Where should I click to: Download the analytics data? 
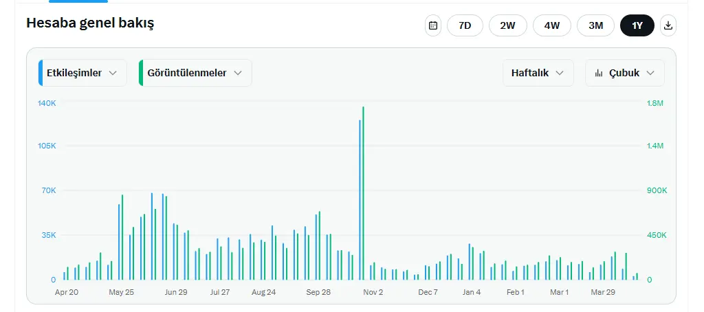tap(668, 25)
